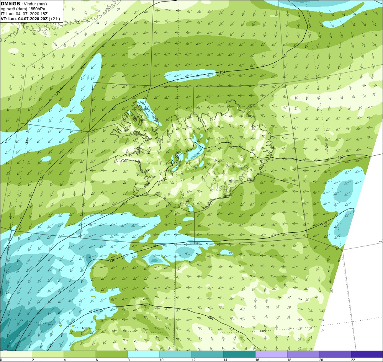
Task: Click the '128' contour label
Action: (x=211, y=318)
